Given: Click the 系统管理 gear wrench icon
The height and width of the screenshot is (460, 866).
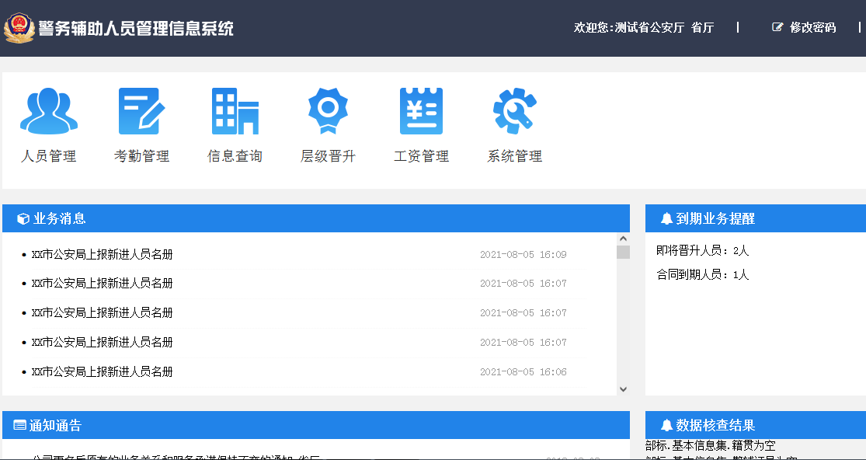Looking at the screenshot, I should pyautogui.click(x=514, y=111).
